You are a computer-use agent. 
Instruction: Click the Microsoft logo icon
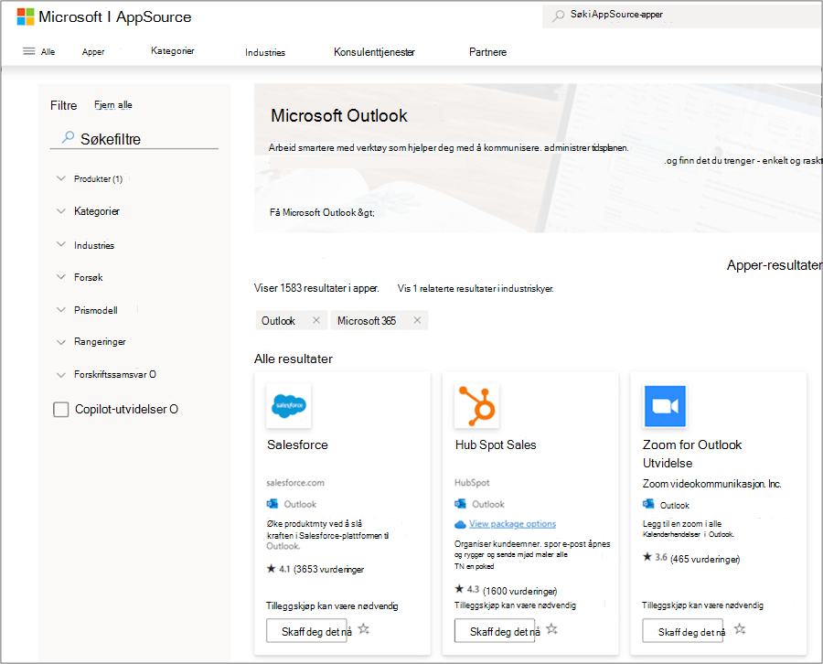click(26, 16)
